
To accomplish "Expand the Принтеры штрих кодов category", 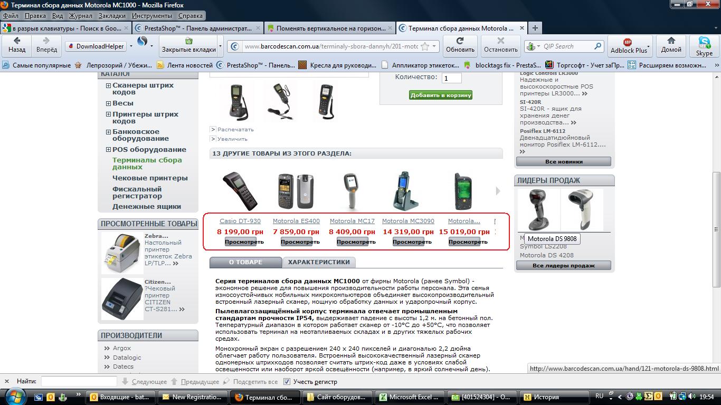I will point(108,114).
